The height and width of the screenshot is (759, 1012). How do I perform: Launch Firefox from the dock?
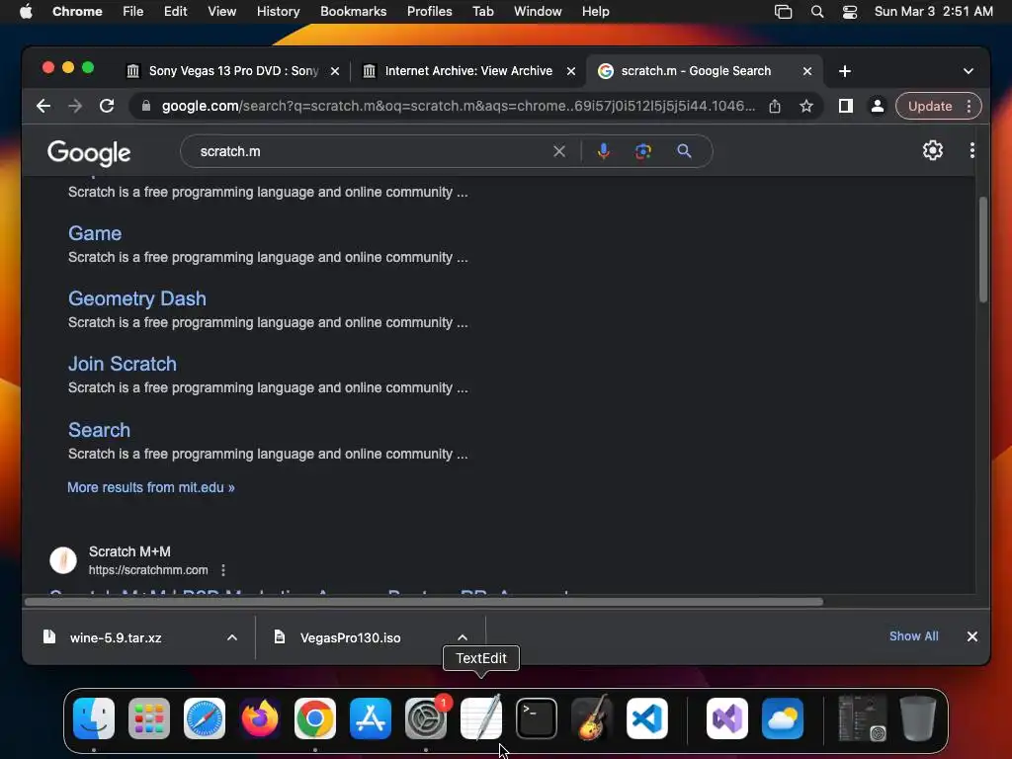(260, 718)
